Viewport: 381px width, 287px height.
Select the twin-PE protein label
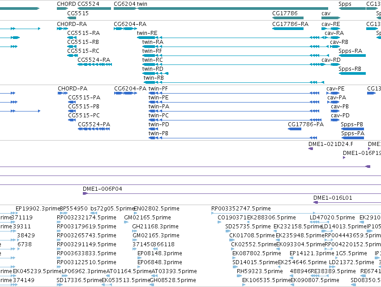coord(158,98)
